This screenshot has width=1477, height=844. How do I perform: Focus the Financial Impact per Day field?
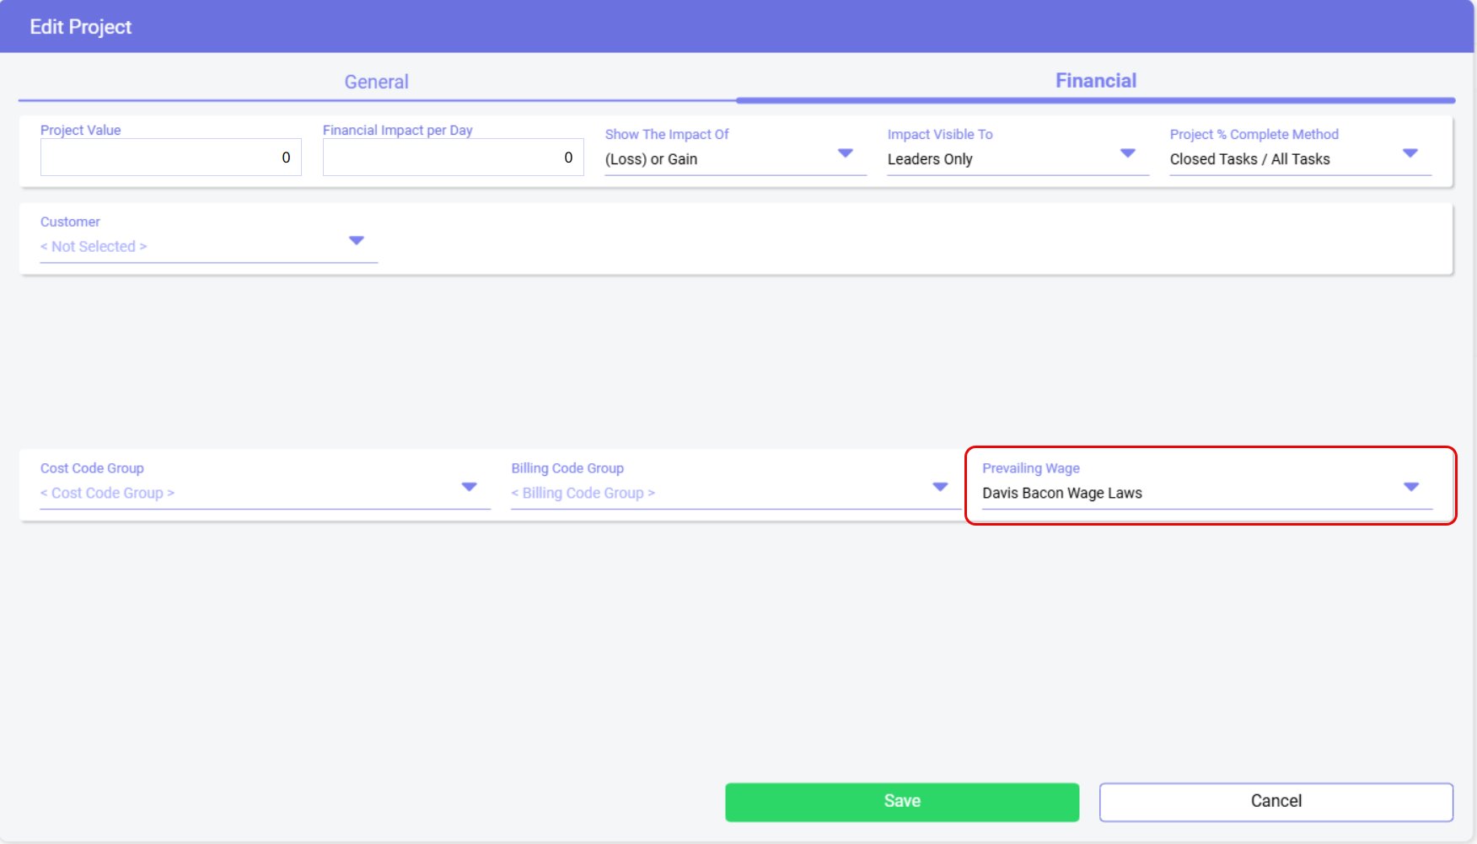point(453,158)
